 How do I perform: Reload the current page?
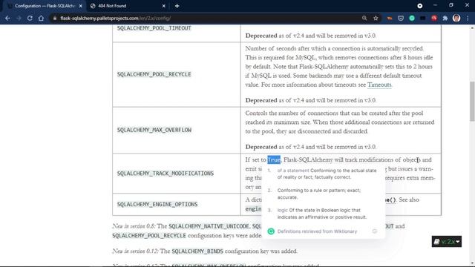[x=30, y=18]
